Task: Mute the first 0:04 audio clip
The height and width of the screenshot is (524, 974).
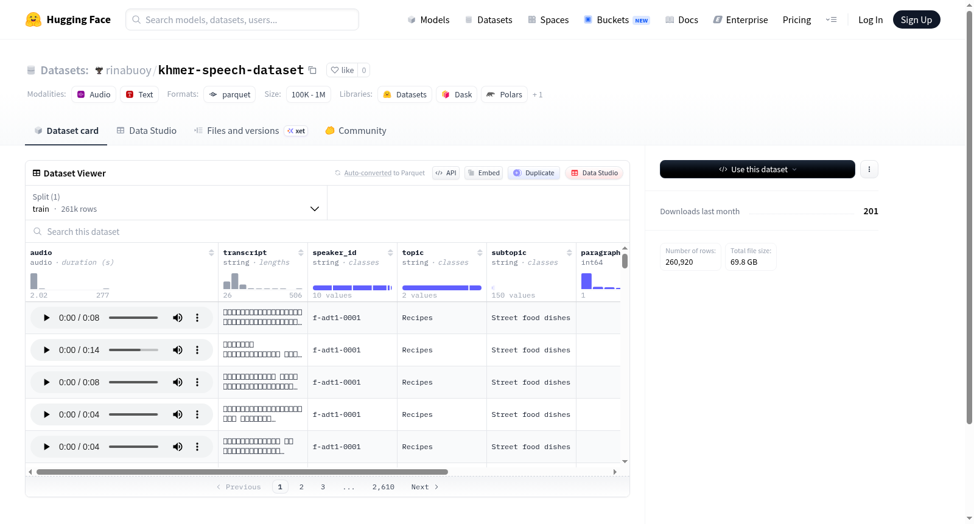Action: tap(178, 414)
